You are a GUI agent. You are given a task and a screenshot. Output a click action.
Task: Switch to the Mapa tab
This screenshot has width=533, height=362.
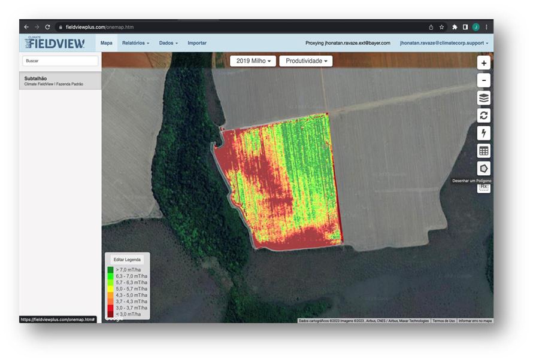106,43
